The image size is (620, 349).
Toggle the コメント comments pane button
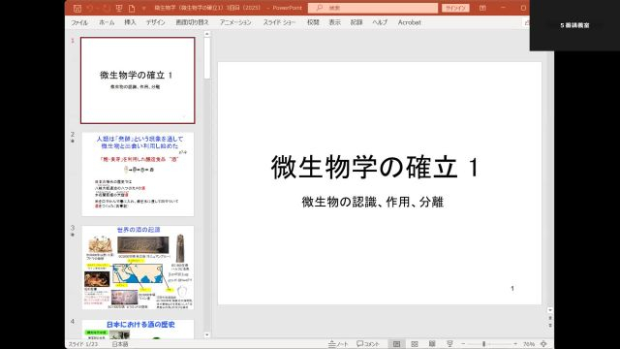pyautogui.click(x=368, y=344)
